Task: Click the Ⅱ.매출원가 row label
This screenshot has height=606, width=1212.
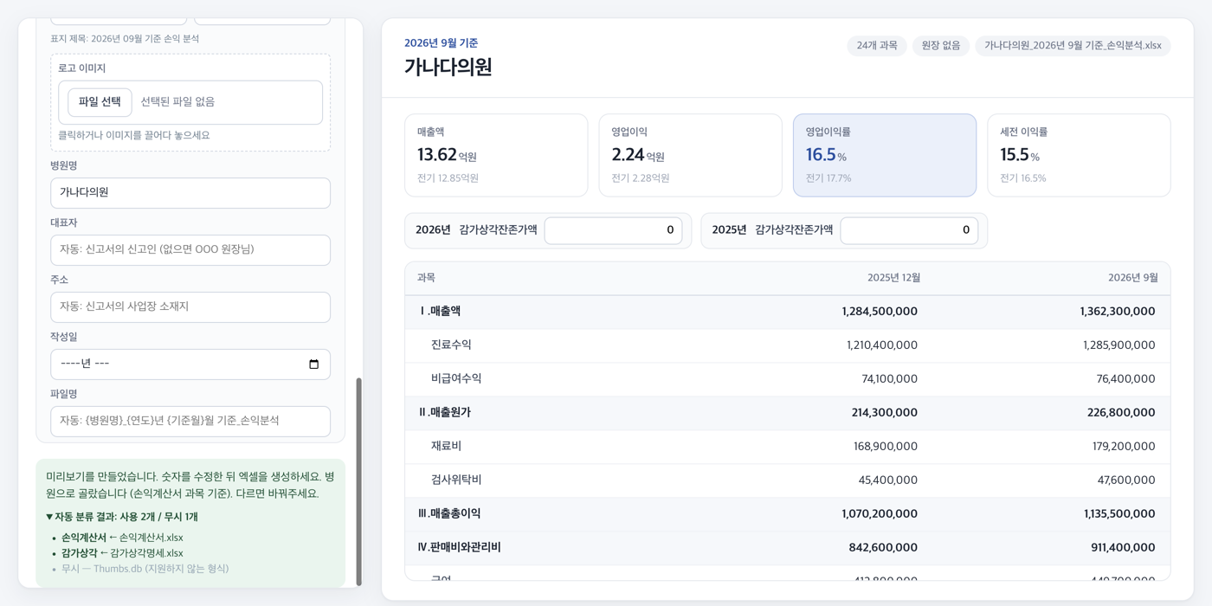Action: 444,413
